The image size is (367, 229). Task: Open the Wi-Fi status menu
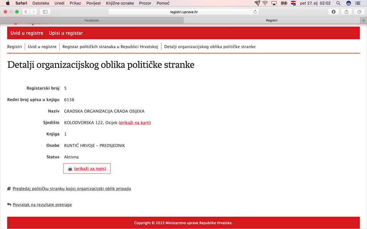tap(265, 3)
